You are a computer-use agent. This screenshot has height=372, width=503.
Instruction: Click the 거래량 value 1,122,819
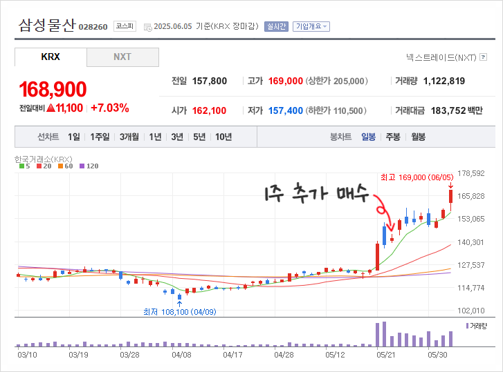[x=444, y=81]
